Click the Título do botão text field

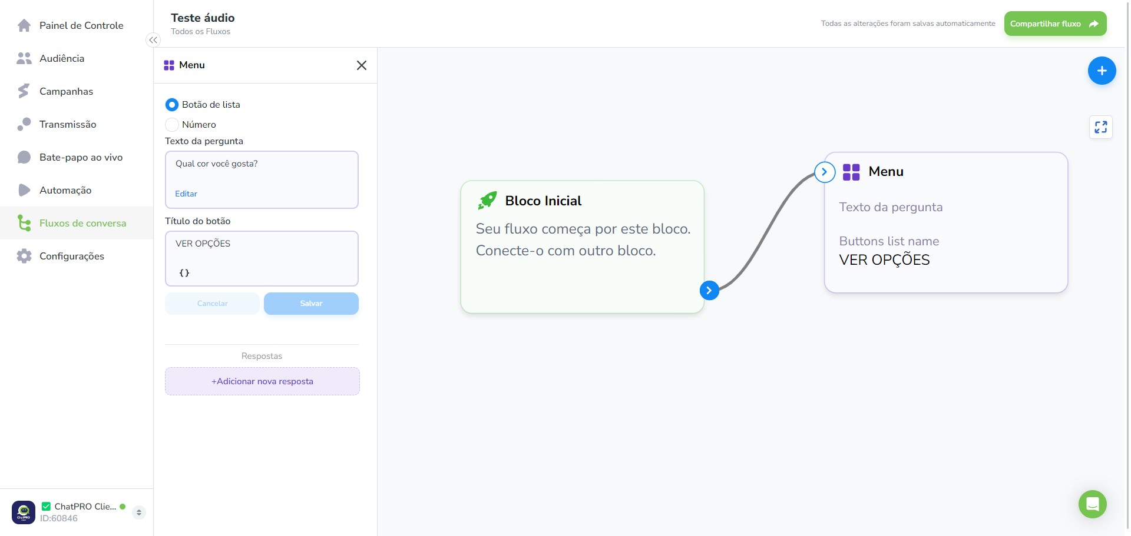(262, 258)
